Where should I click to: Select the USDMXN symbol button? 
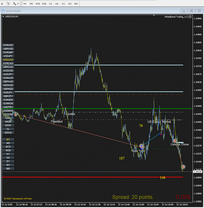point(8,111)
